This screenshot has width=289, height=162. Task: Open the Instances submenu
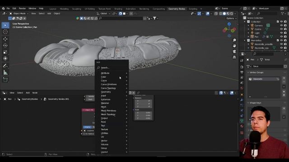point(112,99)
